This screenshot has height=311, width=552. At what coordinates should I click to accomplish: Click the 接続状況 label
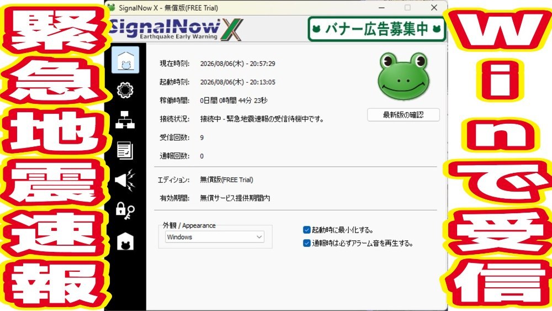click(x=174, y=119)
